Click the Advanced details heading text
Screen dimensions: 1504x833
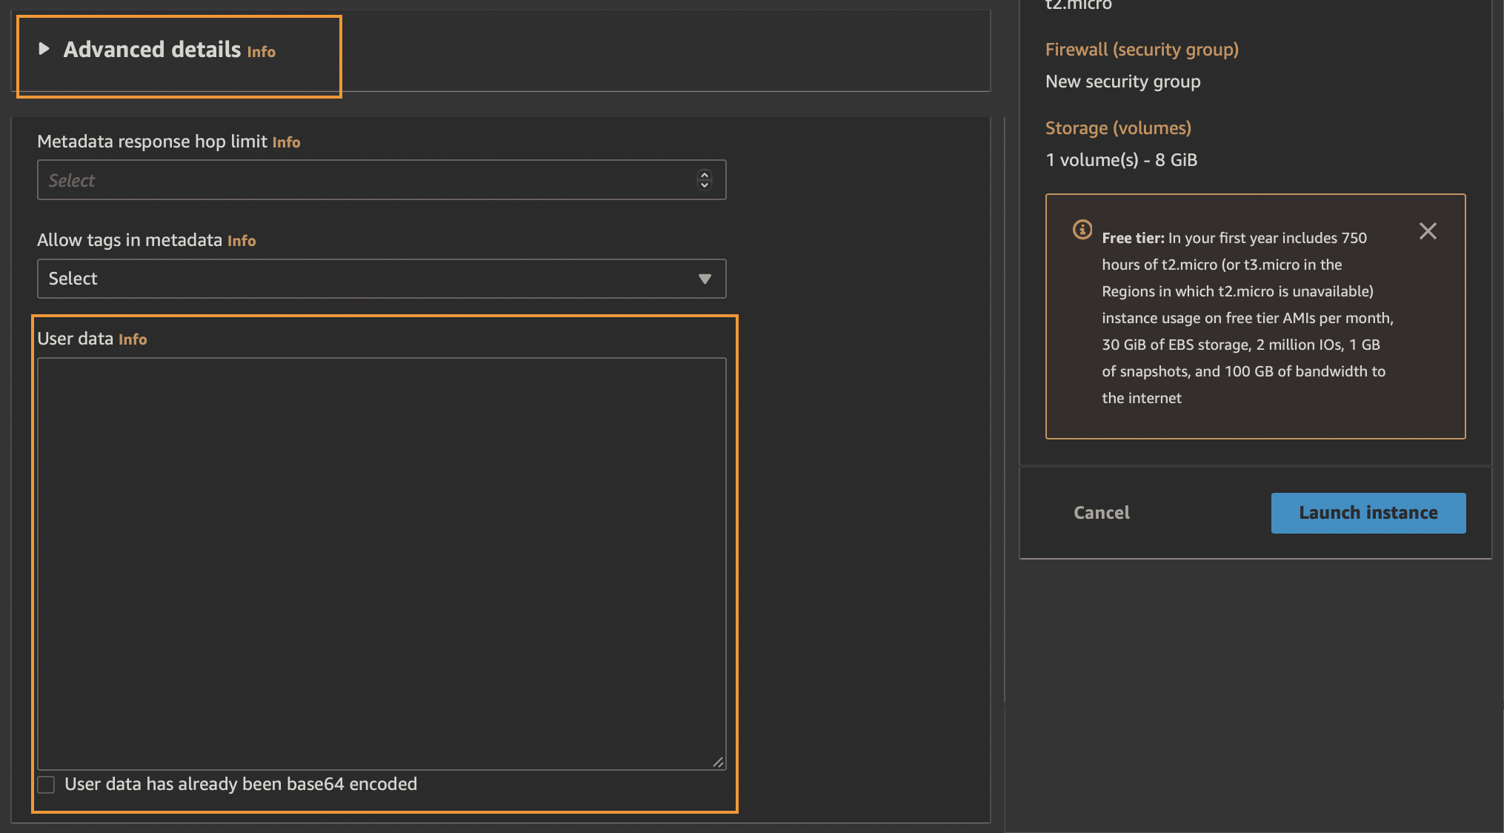pos(152,50)
